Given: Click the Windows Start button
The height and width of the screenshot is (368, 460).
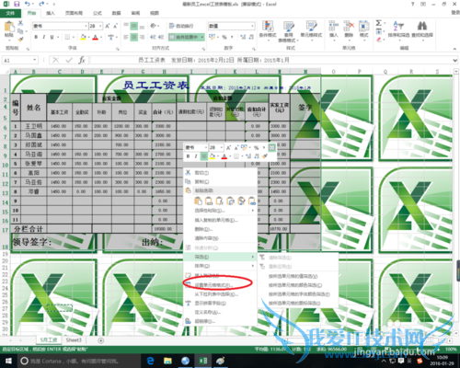Looking at the screenshot, I should [x=8, y=361].
